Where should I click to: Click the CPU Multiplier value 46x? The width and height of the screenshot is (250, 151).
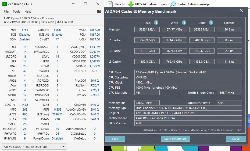tap(147, 93)
